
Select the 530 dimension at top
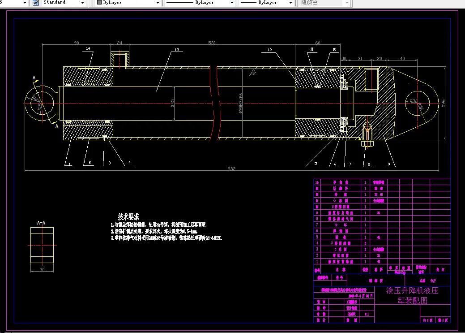tap(212, 43)
